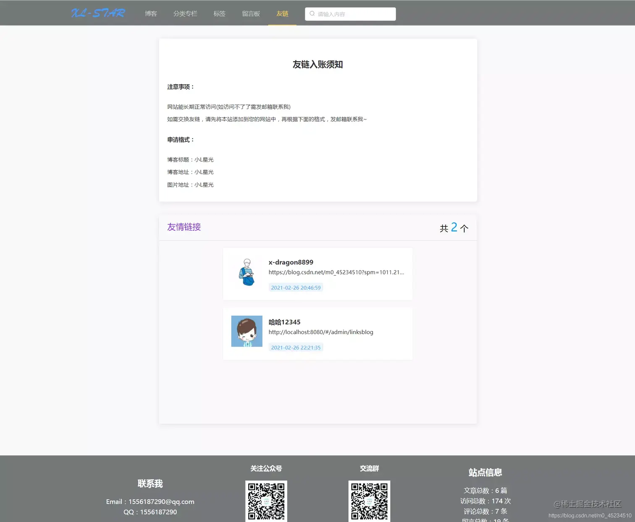This screenshot has height=522, width=635.
Task: Open the 标签 page
Action: [219, 13]
